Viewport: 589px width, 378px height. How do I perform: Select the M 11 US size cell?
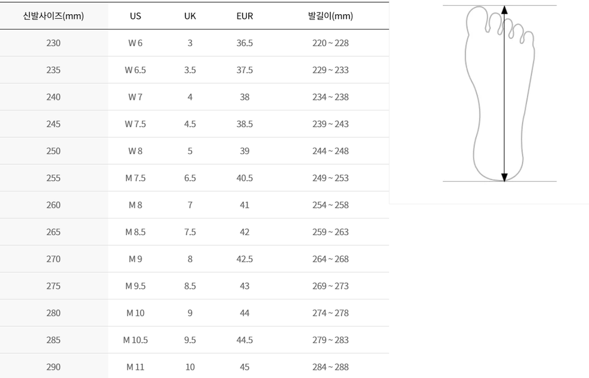click(x=135, y=367)
